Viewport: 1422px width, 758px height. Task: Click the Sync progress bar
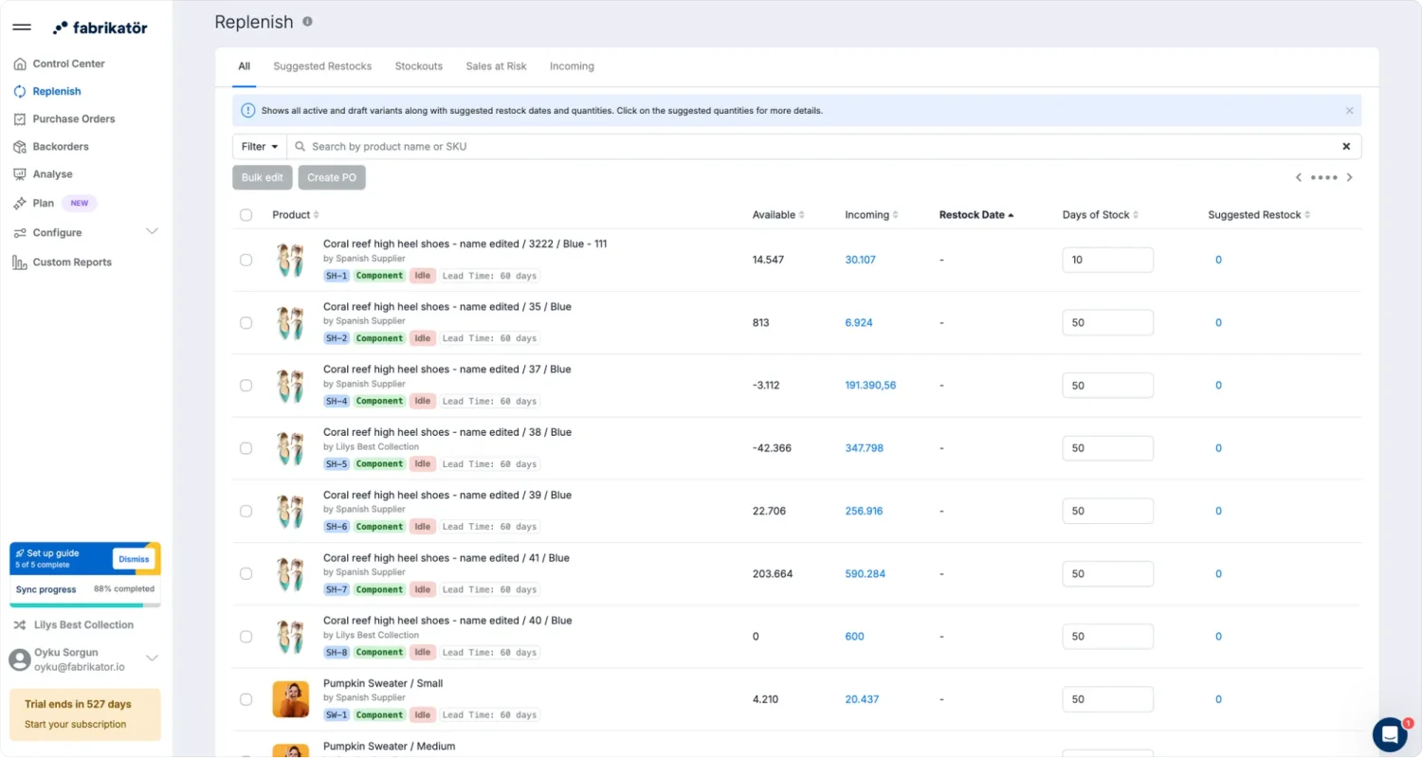85,605
